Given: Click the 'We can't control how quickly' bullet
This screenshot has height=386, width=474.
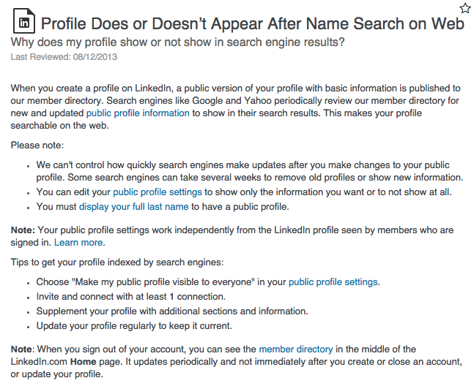Looking at the screenshot, I should [x=250, y=171].
